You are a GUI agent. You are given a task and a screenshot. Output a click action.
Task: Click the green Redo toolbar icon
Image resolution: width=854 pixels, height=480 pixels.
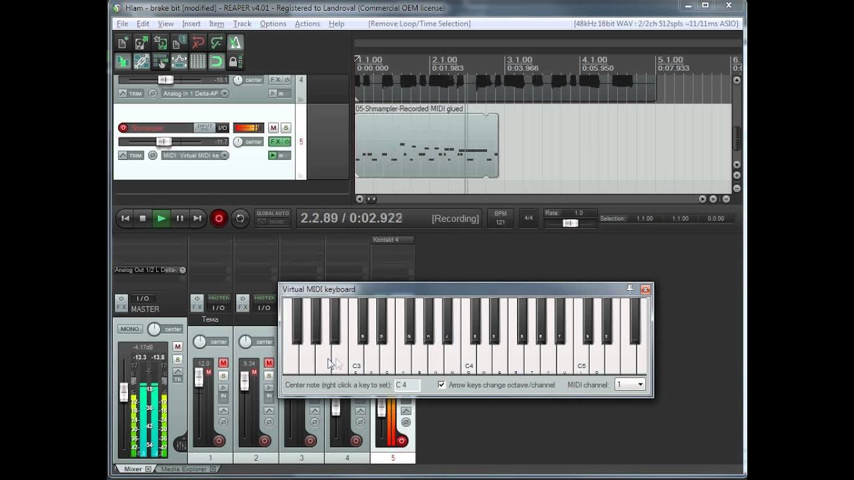click(217, 43)
